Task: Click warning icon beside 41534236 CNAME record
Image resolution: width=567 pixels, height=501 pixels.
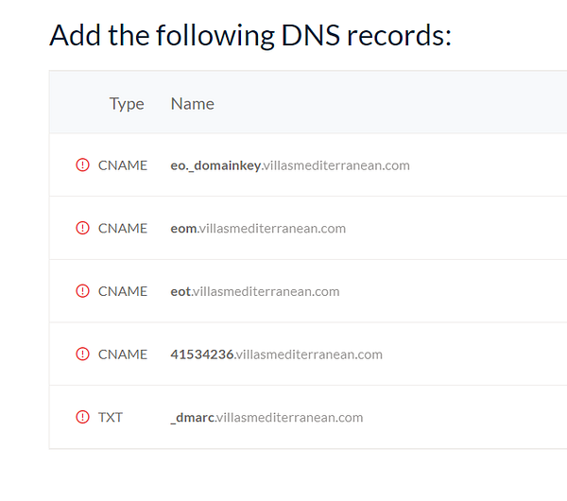Action: [x=82, y=354]
